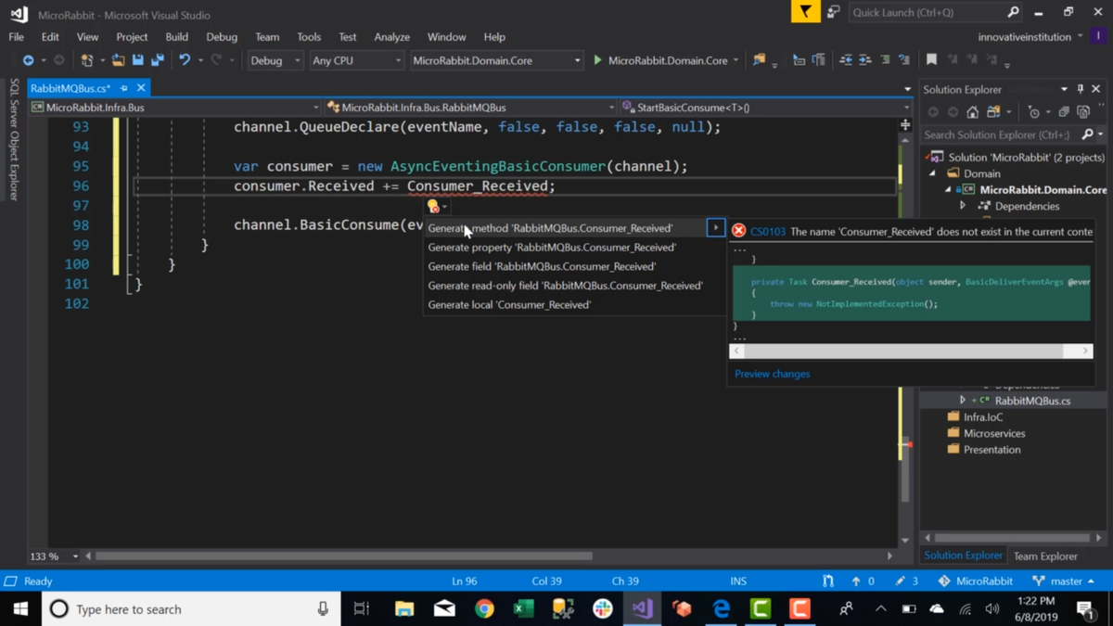Open Visual Studio from the Windows taskbar
1113x626 pixels.
pos(642,608)
